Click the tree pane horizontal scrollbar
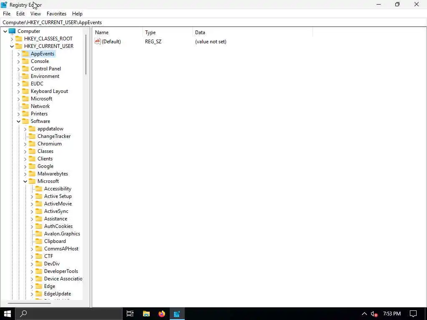427x320 pixels. tap(30, 303)
